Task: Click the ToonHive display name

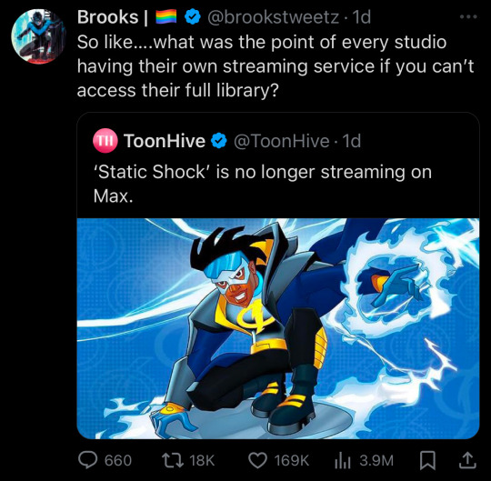Action: tap(165, 141)
